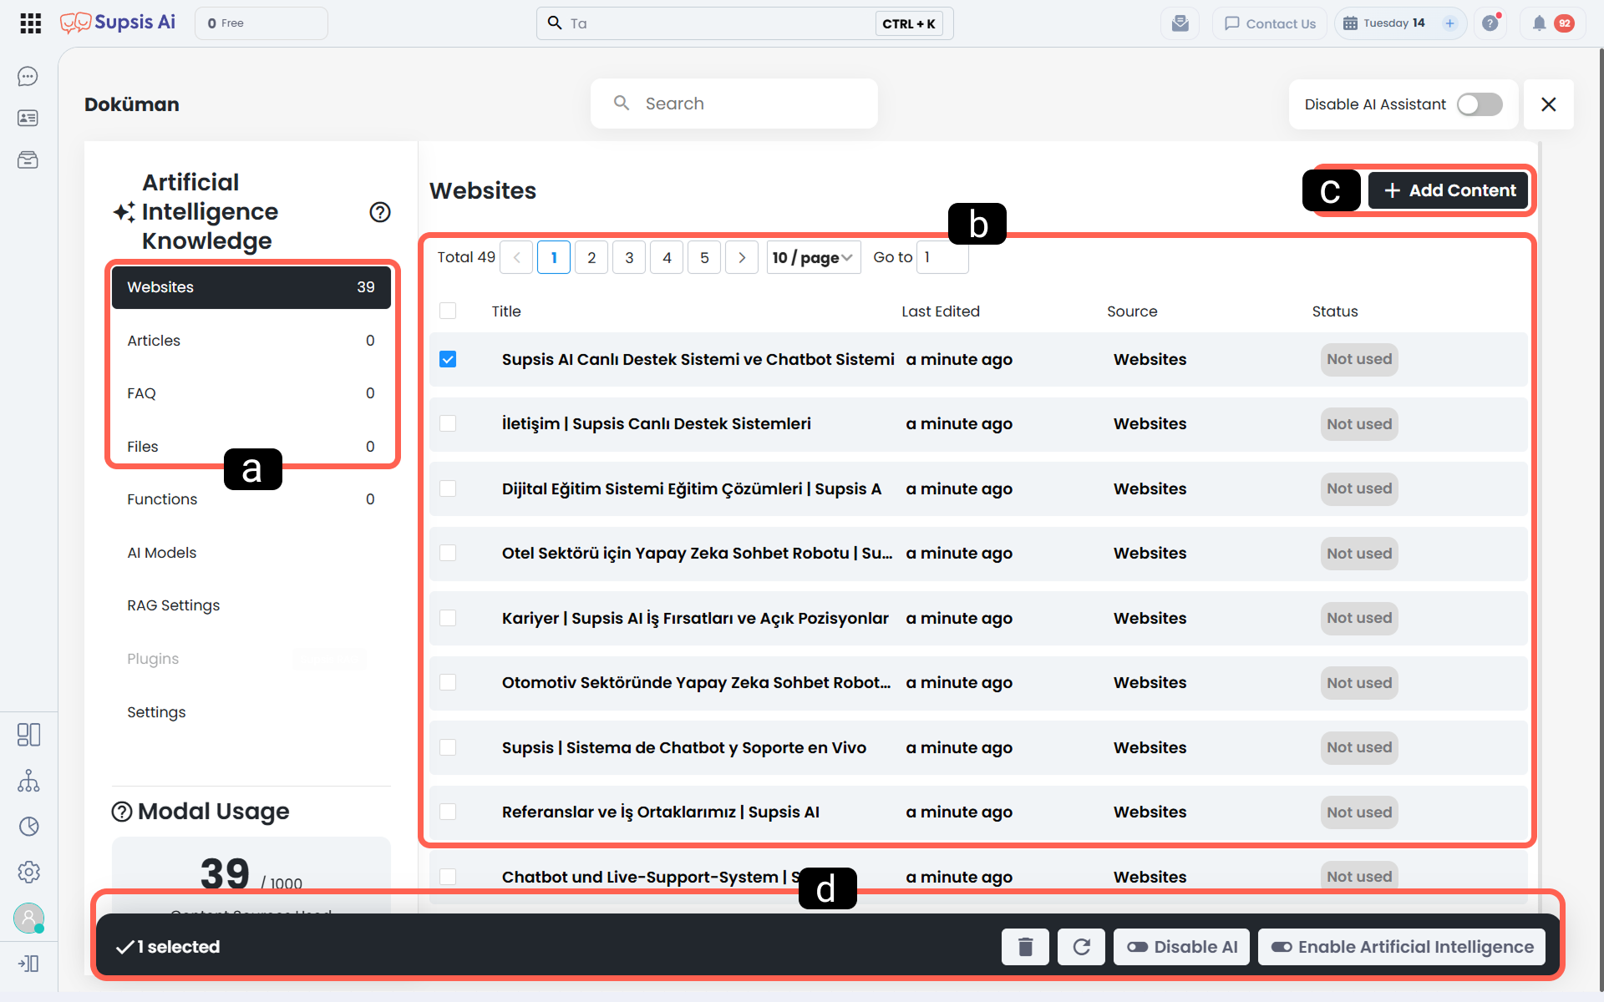Image resolution: width=1604 pixels, height=1002 pixels.
Task: Click the Add Content button
Action: [x=1449, y=190]
